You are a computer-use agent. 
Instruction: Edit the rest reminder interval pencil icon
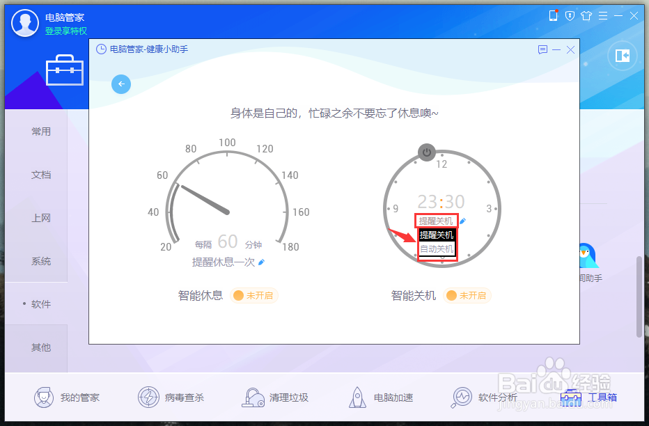click(262, 262)
